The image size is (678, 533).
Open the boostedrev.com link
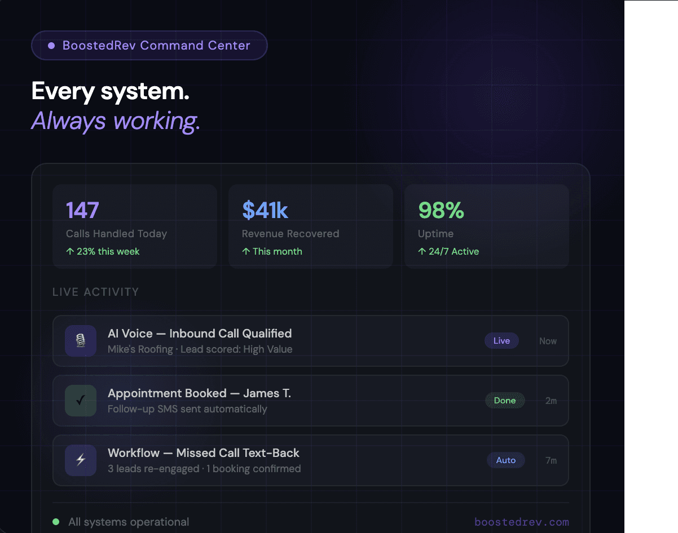(522, 522)
